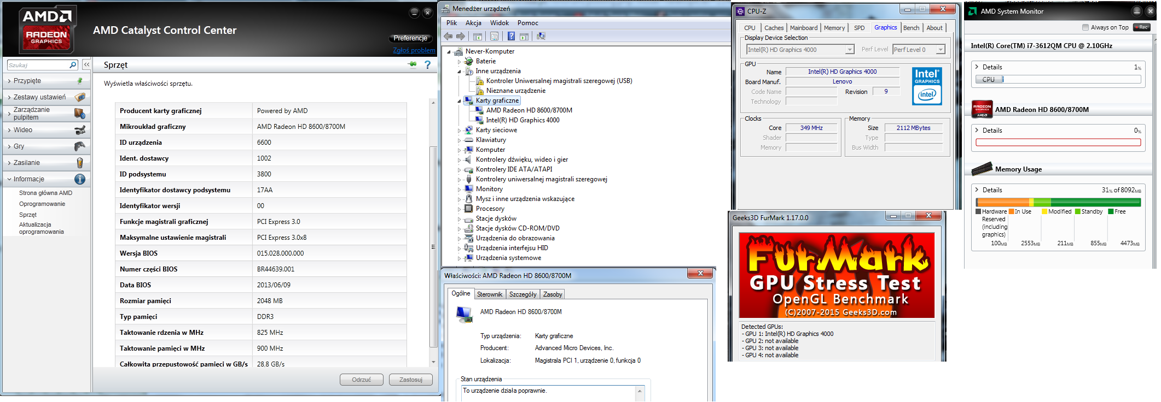
Task: Click the back arrow in Menedżer urządzeń toolbar
Action: [448, 36]
